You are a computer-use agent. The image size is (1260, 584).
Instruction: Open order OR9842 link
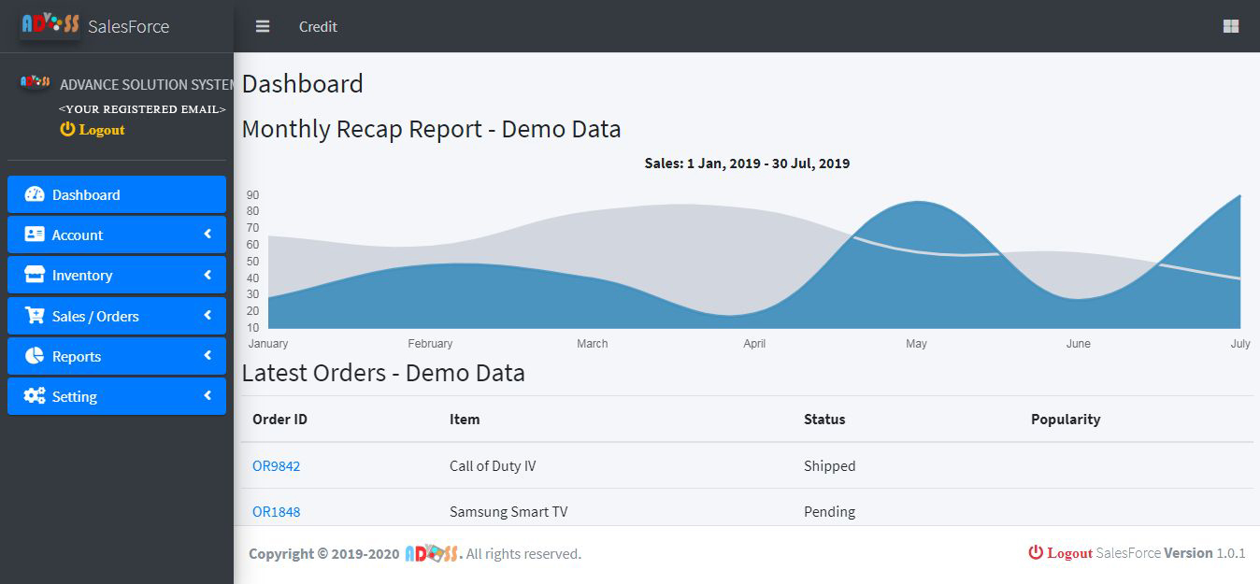[276, 465]
